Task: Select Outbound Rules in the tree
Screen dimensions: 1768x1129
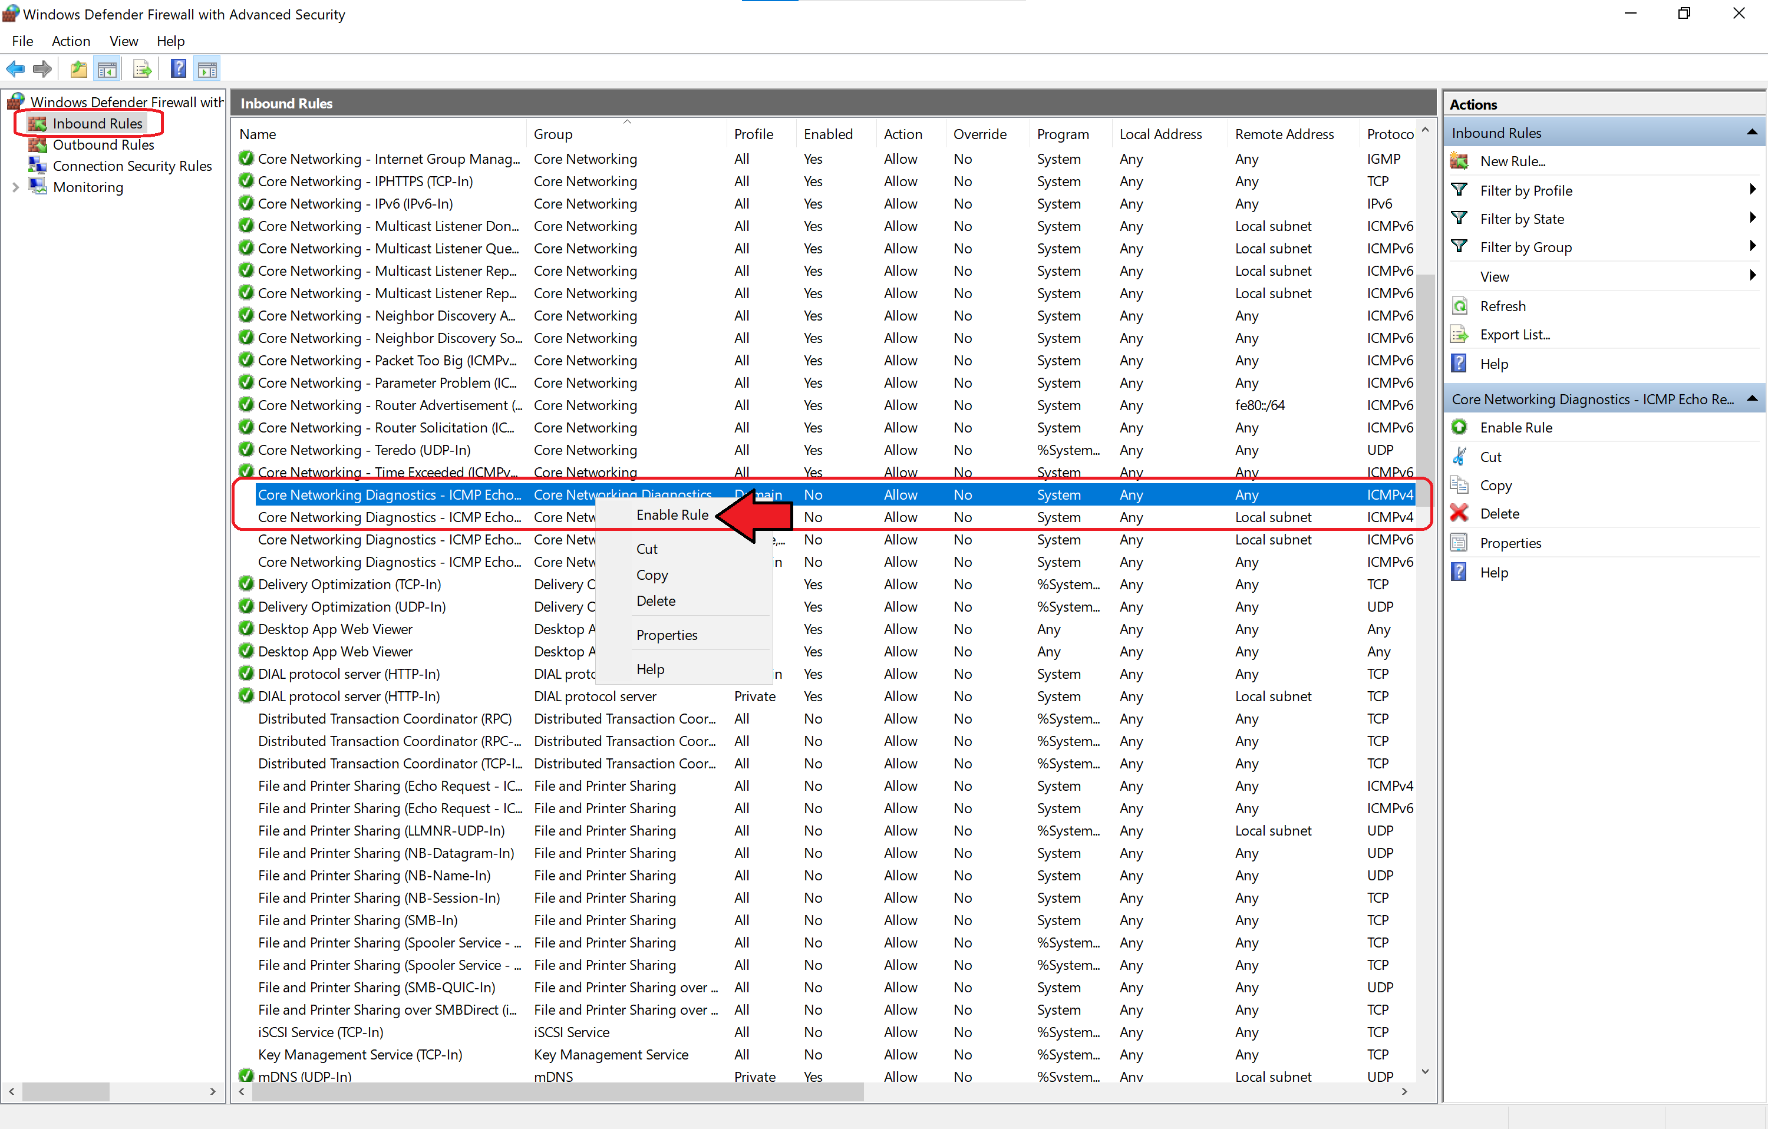Action: 103,144
